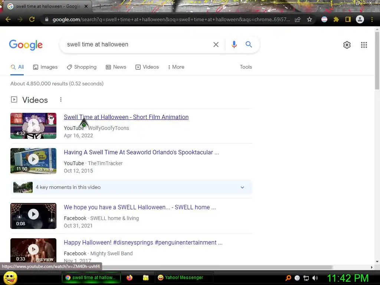
Task: Play the 4:32 Swell Time animation thumbnail
Action: 33,126
